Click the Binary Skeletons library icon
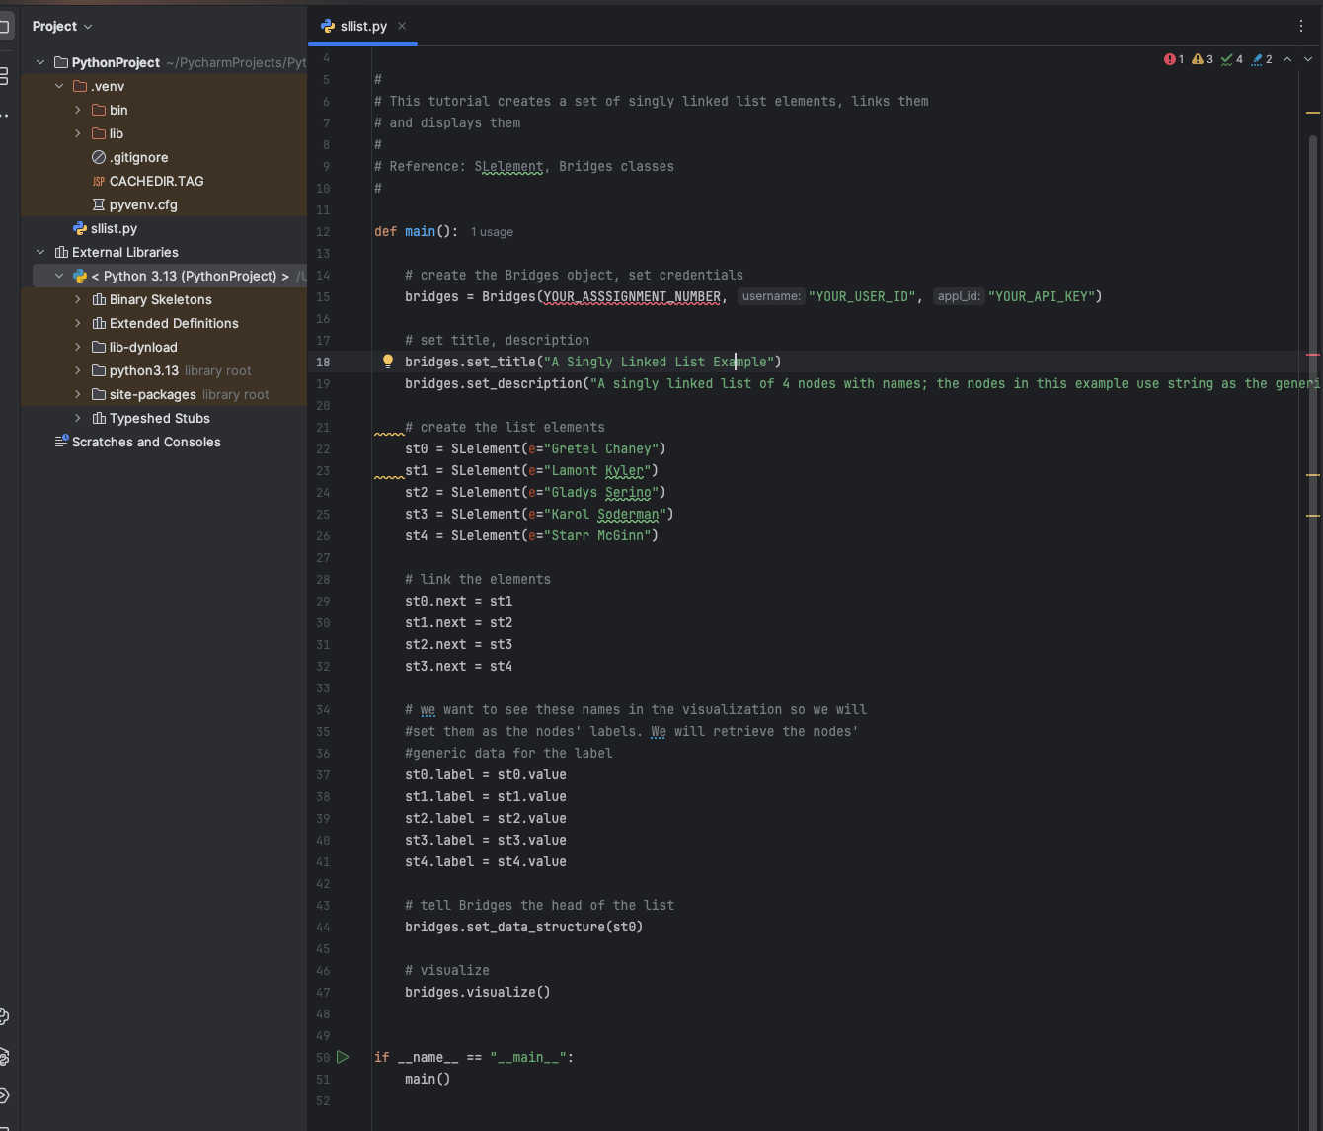 point(99,299)
